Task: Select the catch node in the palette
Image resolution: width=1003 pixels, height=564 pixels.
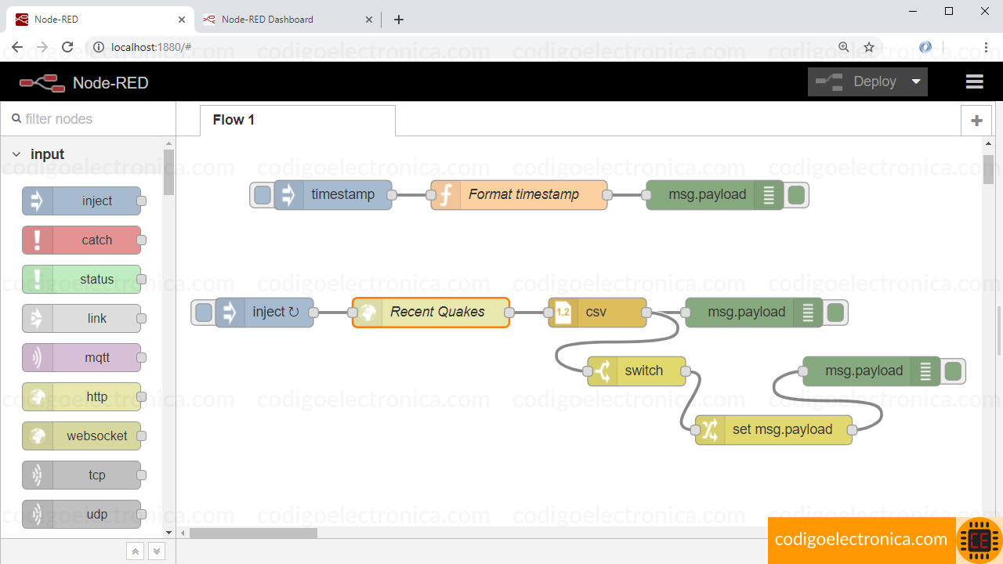Action: 81,240
